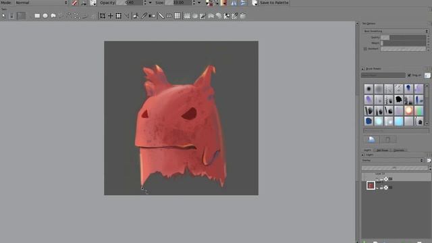The height and width of the screenshot is (243, 432).
Task: Select the Move tool (cross icon)
Action: pos(111,16)
